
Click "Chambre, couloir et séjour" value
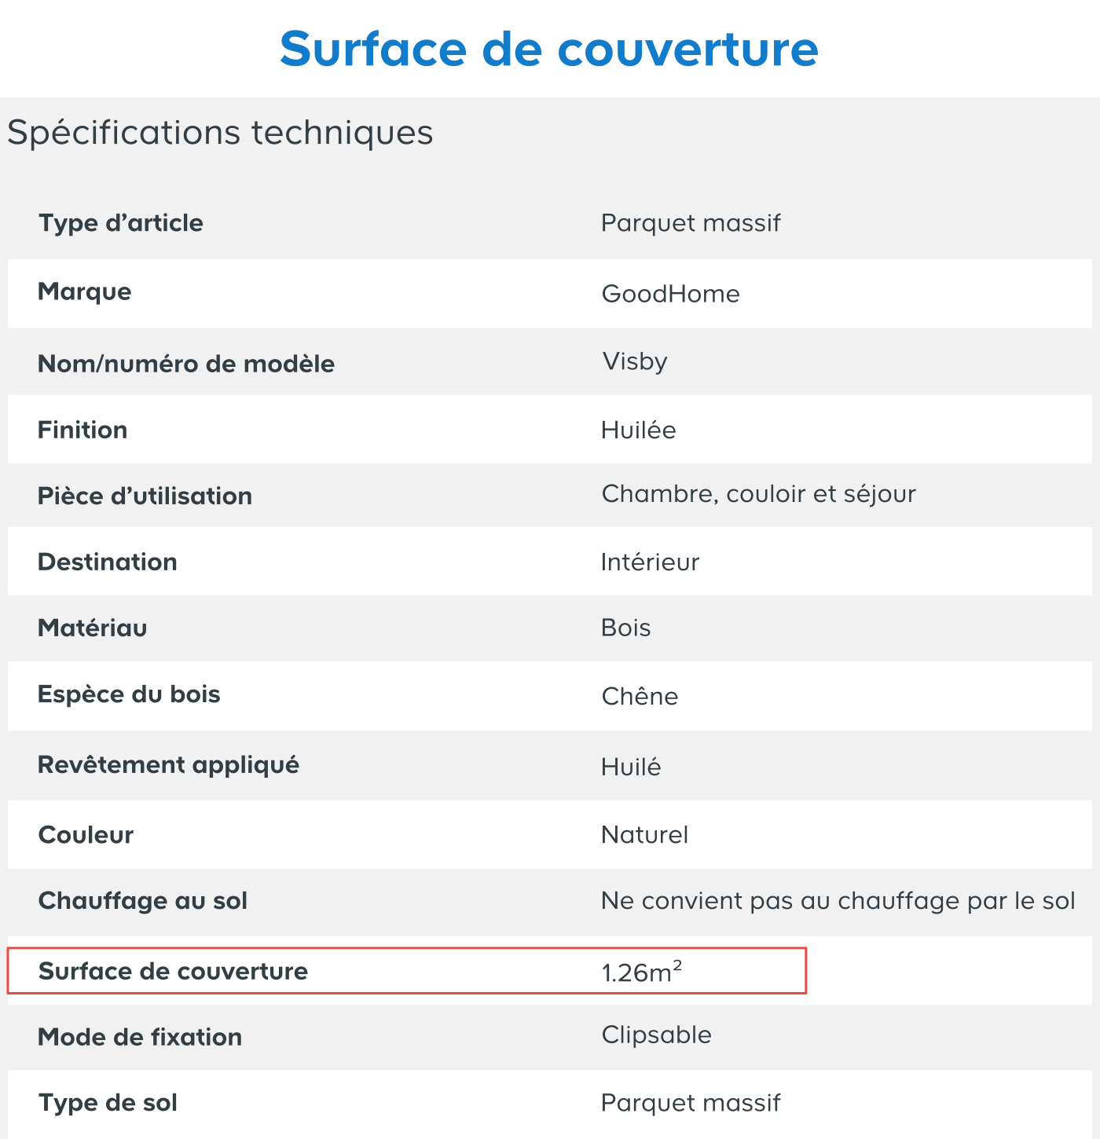758,494
